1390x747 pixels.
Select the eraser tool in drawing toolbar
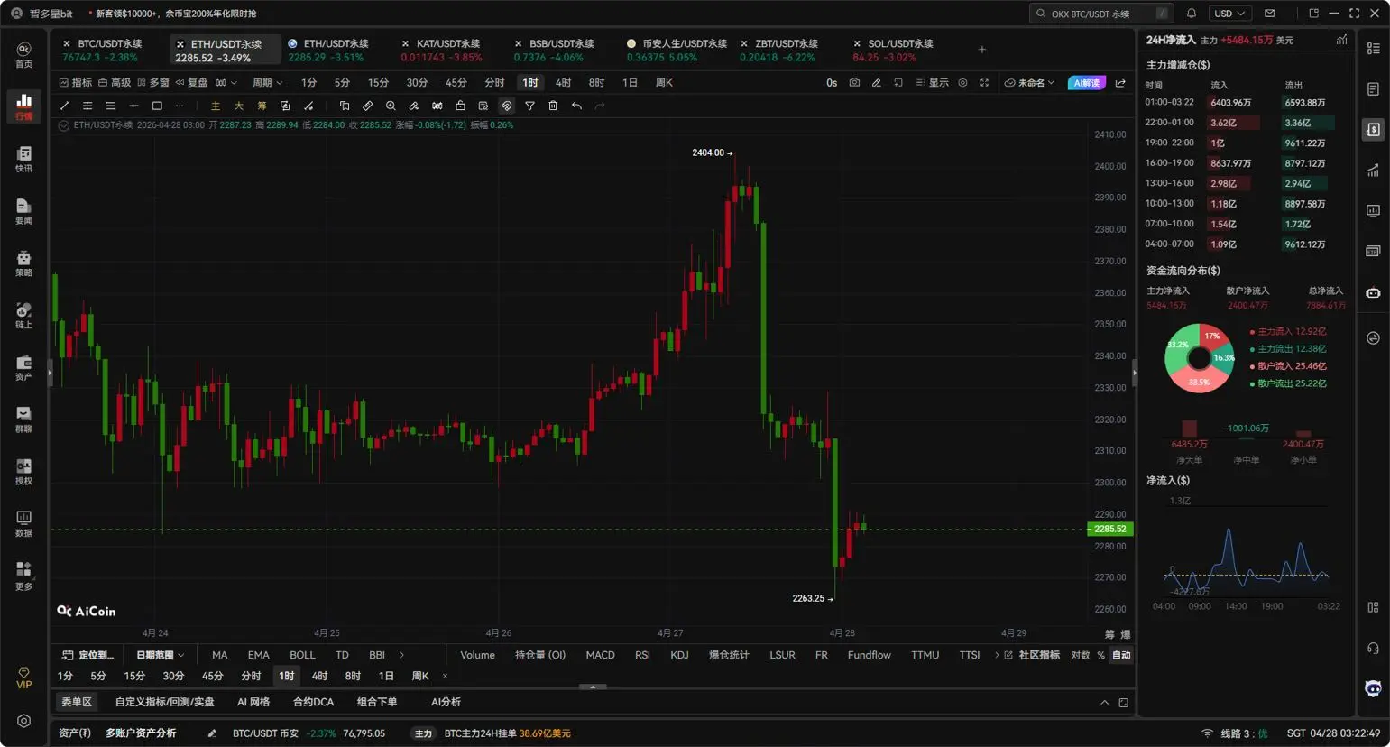(x=413, y=106)
